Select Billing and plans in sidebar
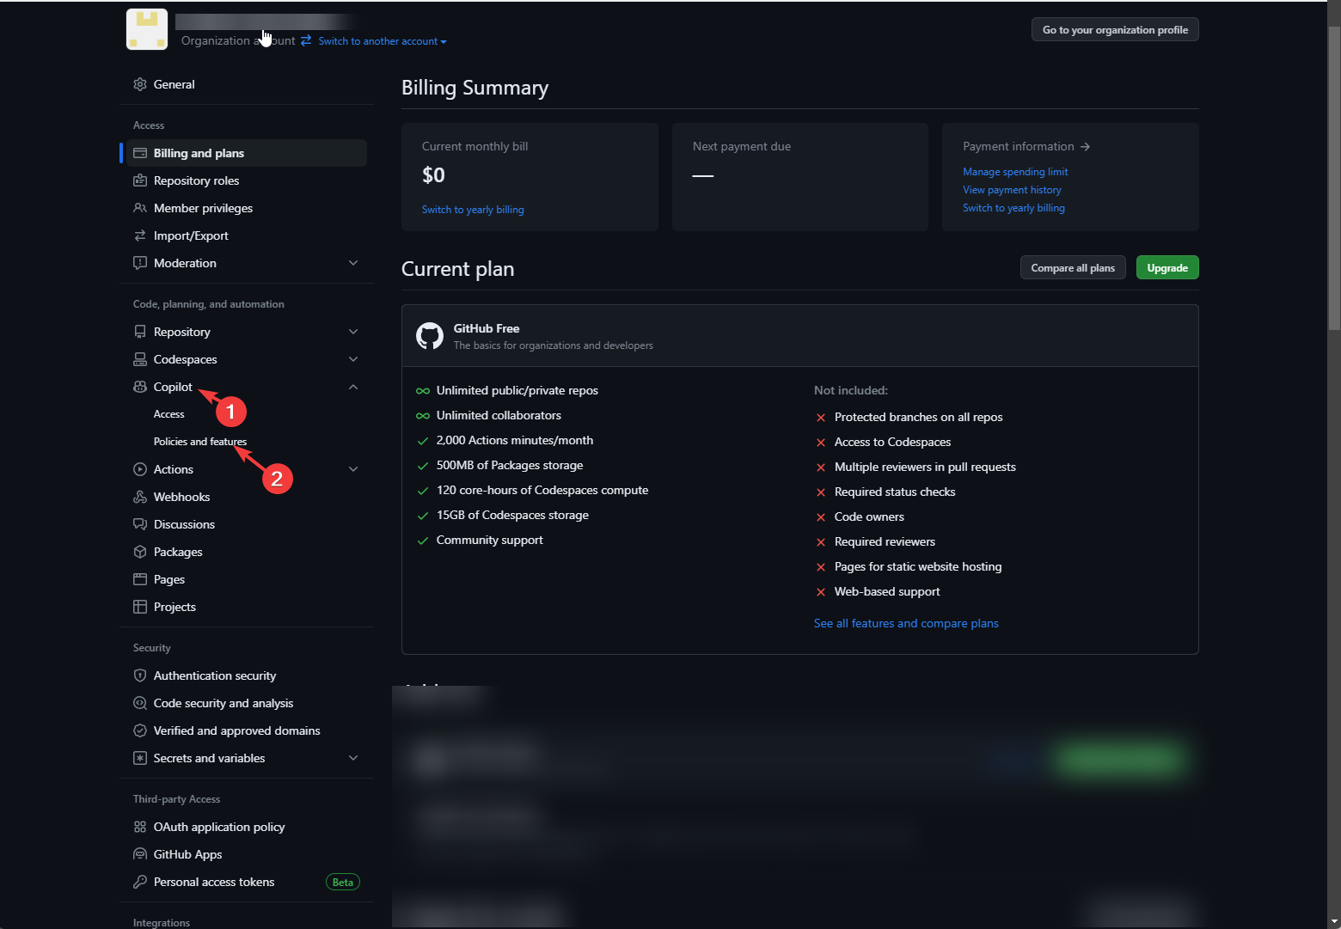Screen dimensions: 1341x929 click(x=199, y=153)
